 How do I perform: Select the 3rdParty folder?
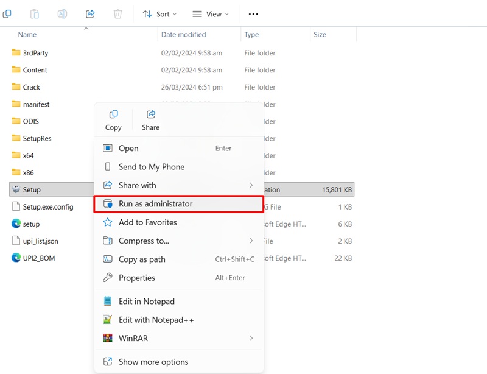point(35,53)
